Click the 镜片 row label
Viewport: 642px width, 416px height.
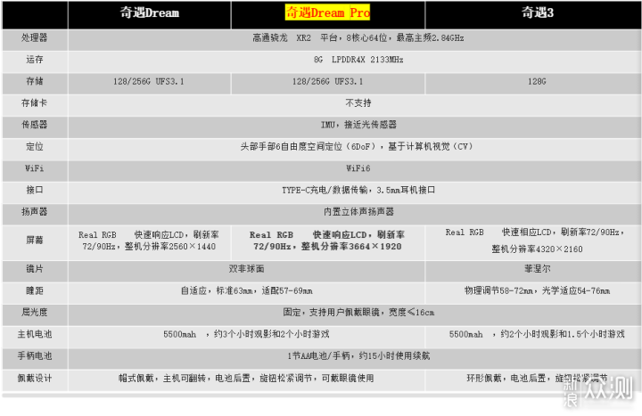click(35, 269)
